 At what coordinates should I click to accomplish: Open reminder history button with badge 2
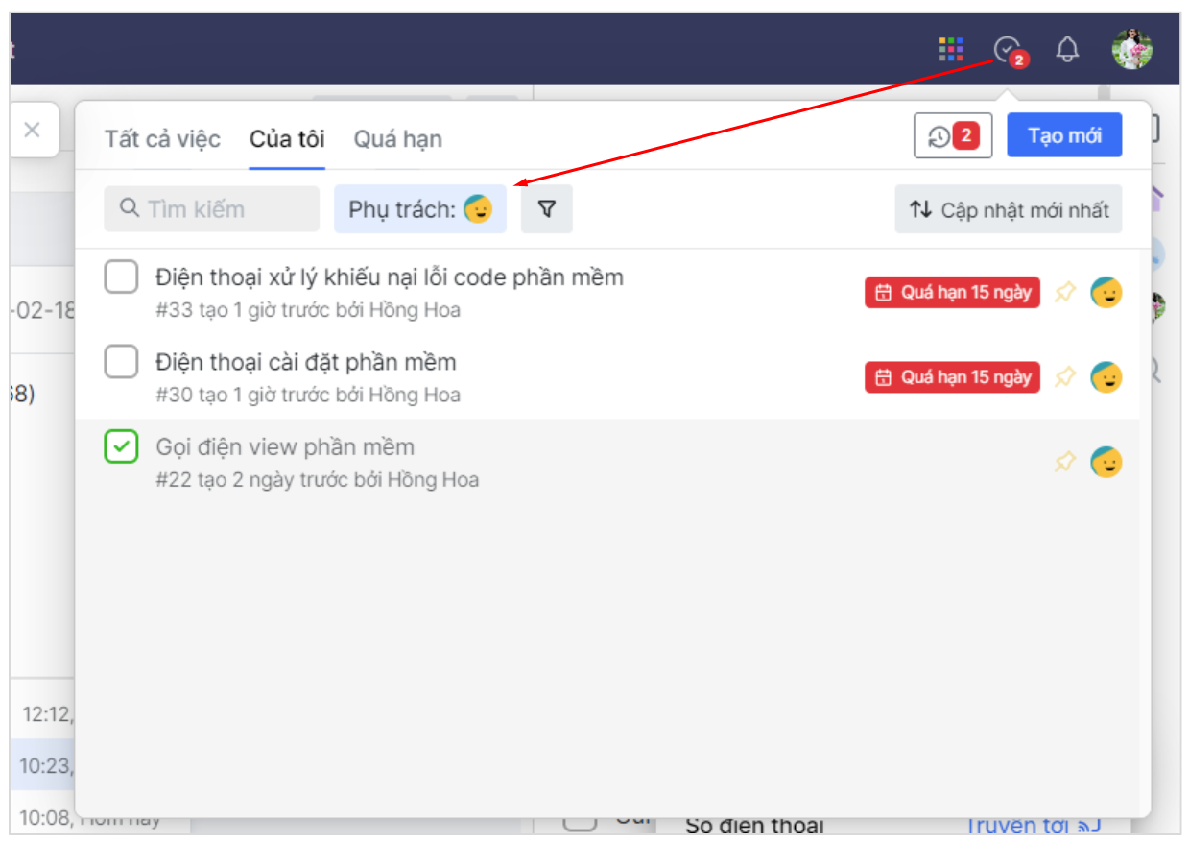pos(952,136)
